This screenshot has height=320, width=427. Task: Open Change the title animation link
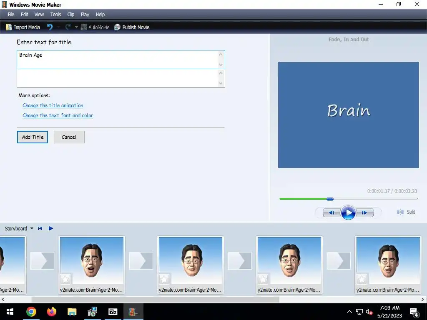pos(53,105)
